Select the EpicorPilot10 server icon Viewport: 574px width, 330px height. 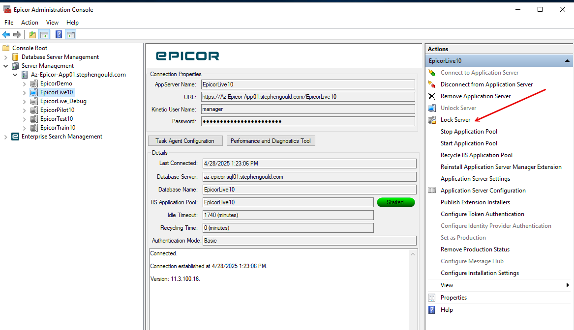pyautogui.click(x=33, y=110)
